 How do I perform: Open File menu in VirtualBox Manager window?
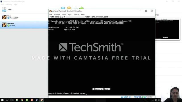click(x=2, y=5)
